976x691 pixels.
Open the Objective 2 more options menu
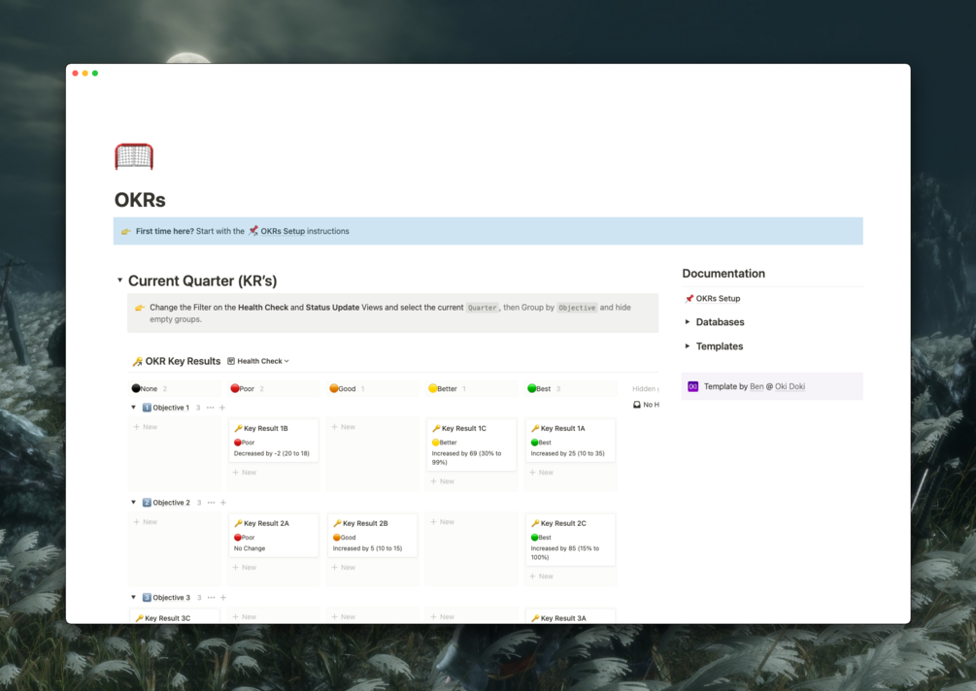point(212,503)
